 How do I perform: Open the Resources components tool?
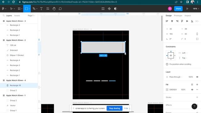click(x=48, y=8)
